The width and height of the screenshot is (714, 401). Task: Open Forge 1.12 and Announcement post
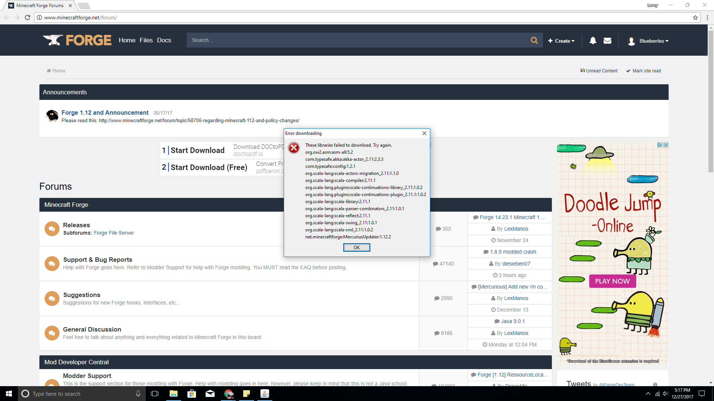click(105, 113)
